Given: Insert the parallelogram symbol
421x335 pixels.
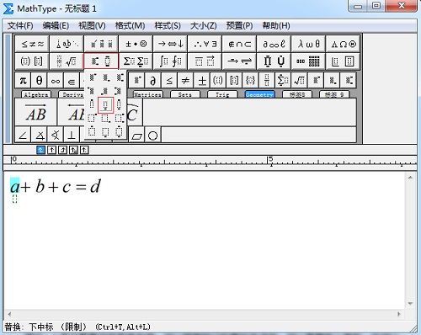Looking at the screenshot, I should click(x=136, y=136).
